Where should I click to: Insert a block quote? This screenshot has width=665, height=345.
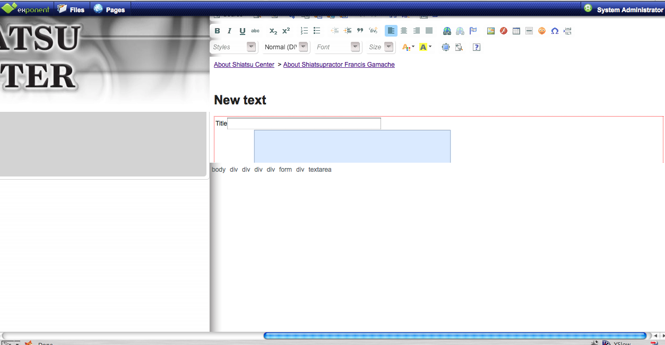pyautogui.click(x=360, y=31)
